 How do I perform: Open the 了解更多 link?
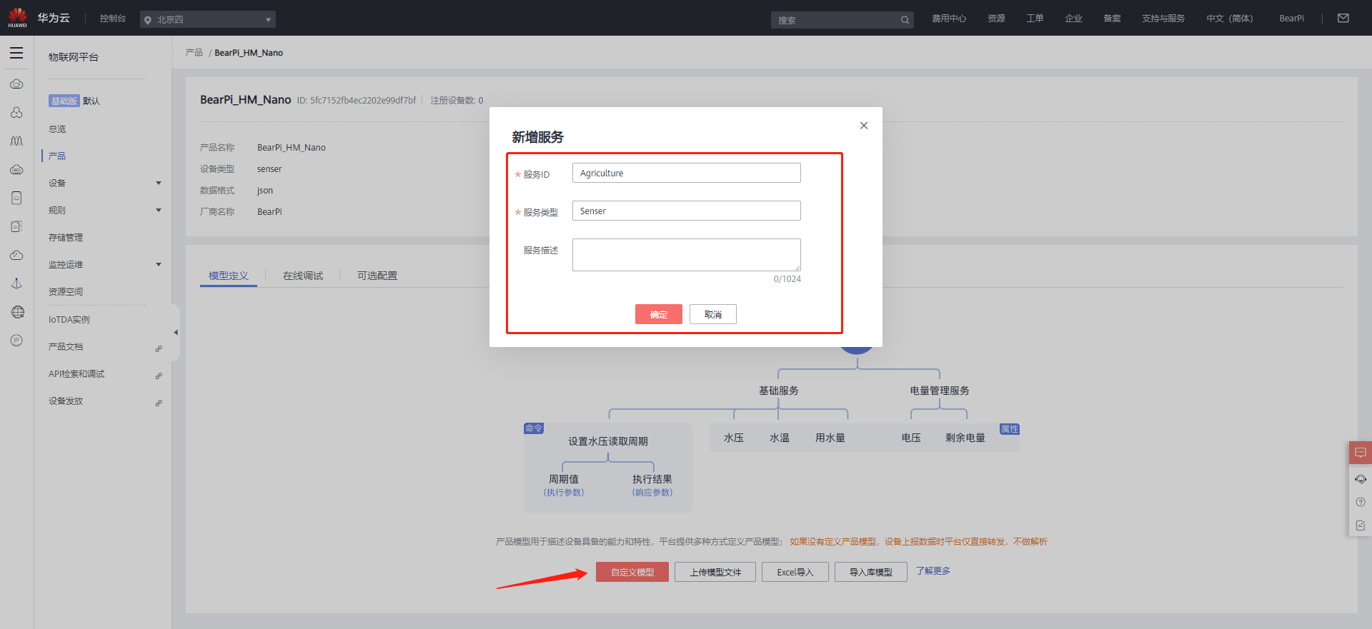(933, 571)
